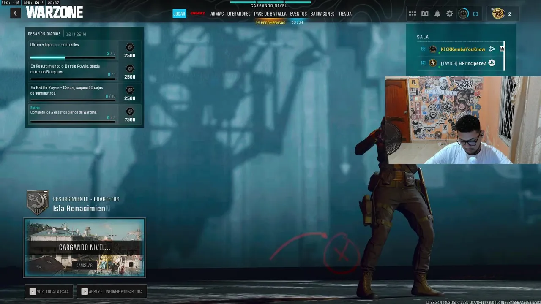This screenshot has width=541, height=304.
Task: Click ElPrincipete2's star rank emblem
Action: point(433,63)
